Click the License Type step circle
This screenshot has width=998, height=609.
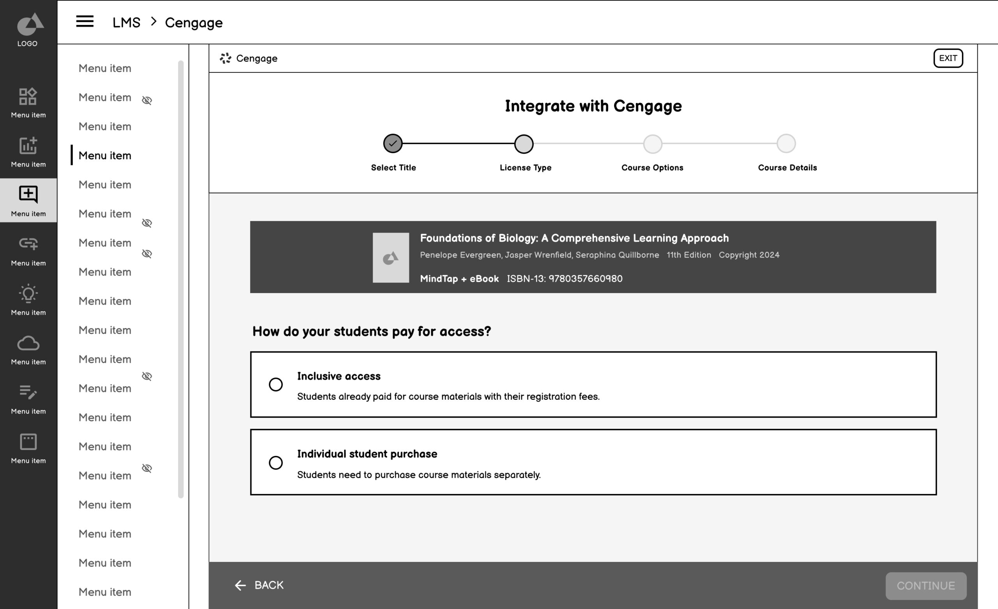pos(524,144)
